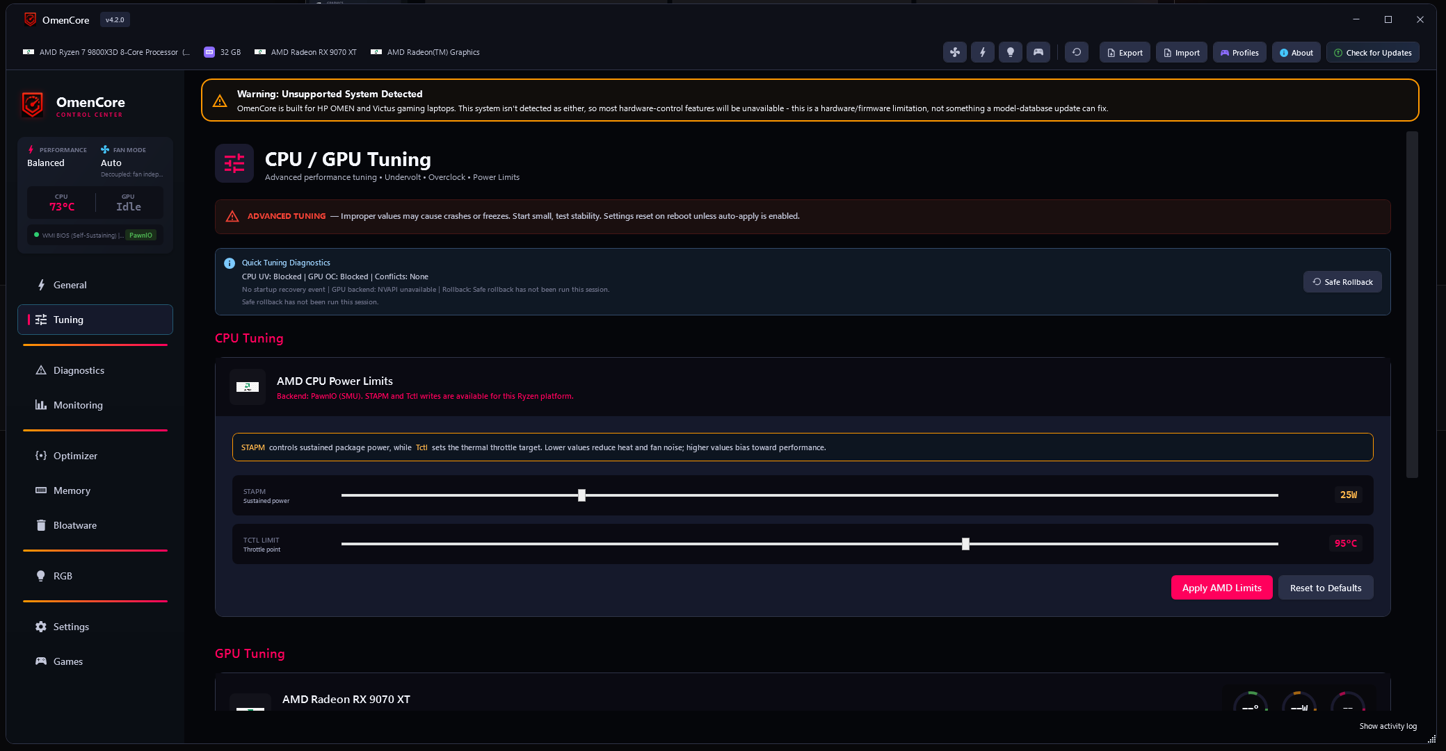Click the lightbulb lighting toolbar icon
Screen dimensions: 1446x751
point(1011,52)
